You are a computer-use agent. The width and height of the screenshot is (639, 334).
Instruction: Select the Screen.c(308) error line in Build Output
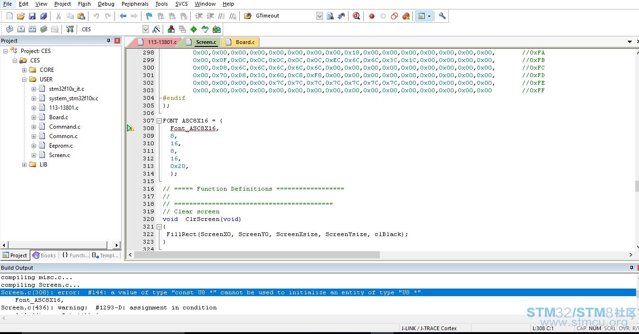(x=318, y=292)
